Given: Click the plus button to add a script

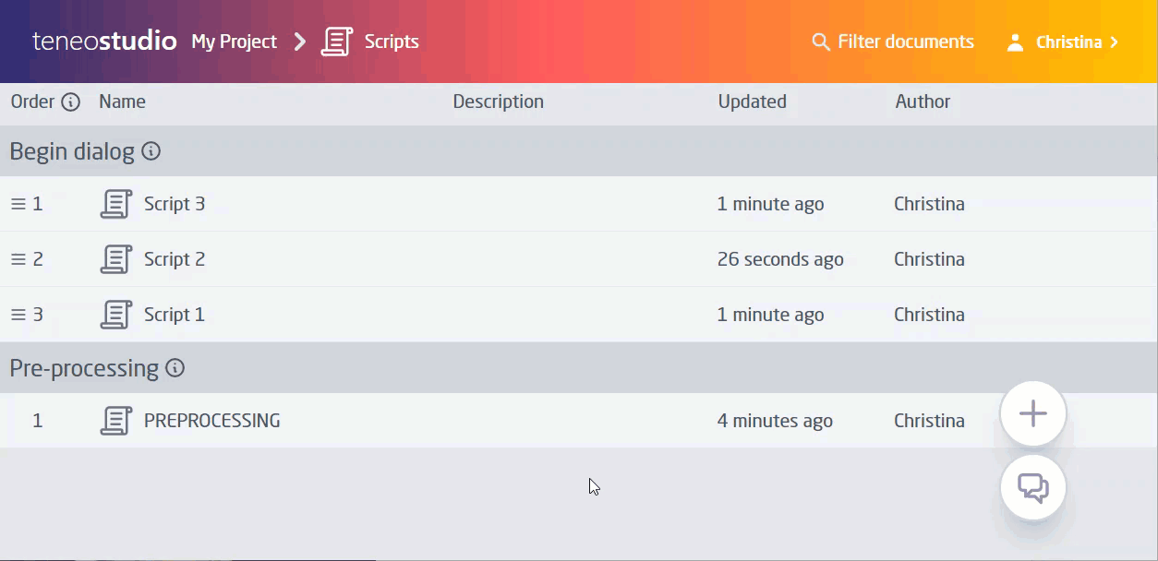Looking at the screenshot, I should click(1032, 413).
